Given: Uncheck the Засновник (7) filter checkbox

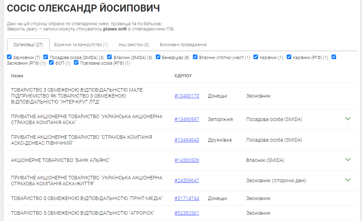Looking at the screenshot, I should [9, 57].
